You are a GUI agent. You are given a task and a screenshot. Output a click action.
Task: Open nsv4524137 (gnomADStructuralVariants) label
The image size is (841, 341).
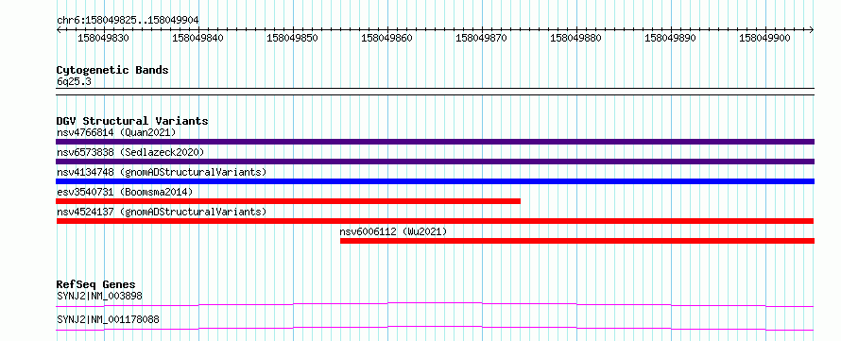(162, 212)
